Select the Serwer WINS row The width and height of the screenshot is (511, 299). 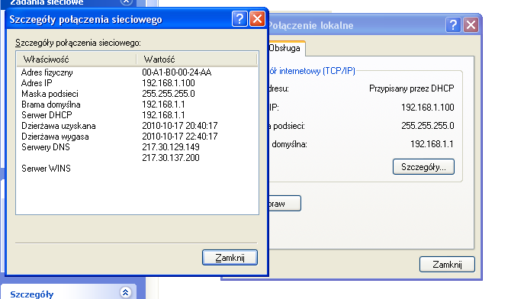(x=137, y=169)
